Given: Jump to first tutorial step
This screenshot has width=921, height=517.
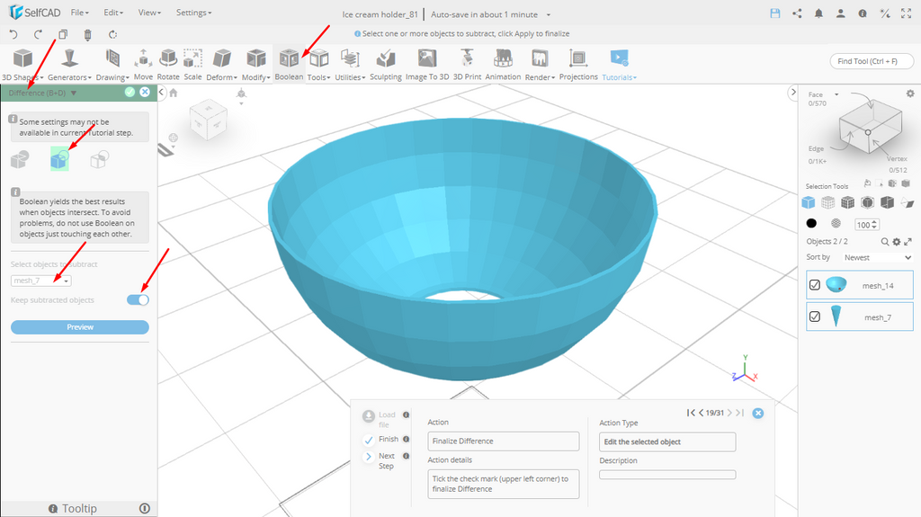Looking at the screenshot, I should tap(692, 413).
